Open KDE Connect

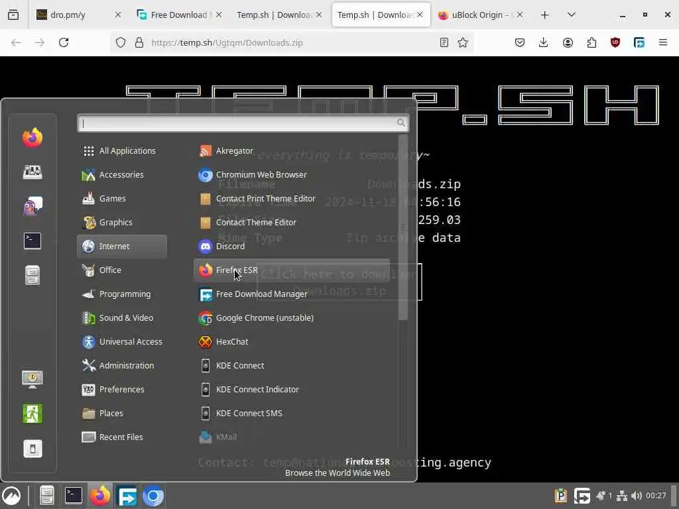[x=292, y=365]
